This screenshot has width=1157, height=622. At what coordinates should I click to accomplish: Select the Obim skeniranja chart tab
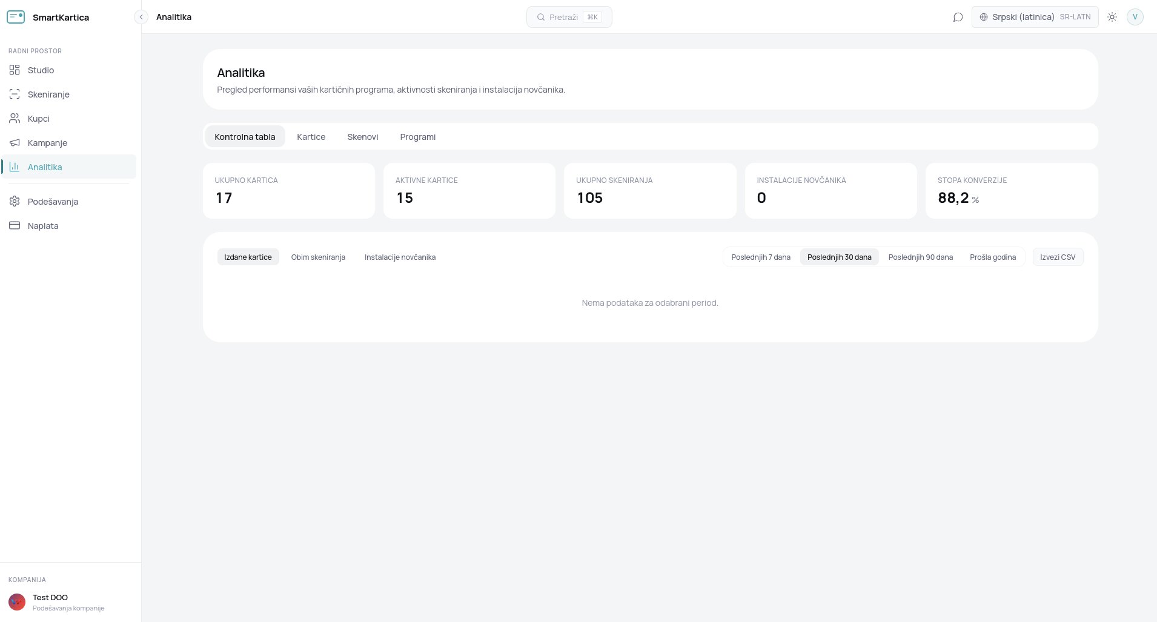coord(318,257)
